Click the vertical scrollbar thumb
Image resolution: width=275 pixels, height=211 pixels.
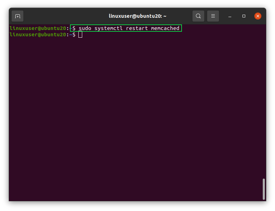[x=263, y=189]
